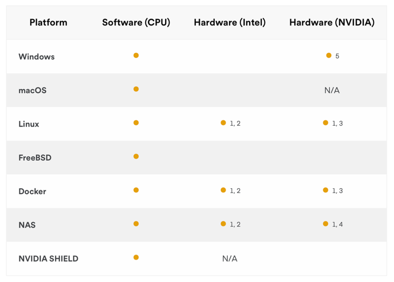Viewport: 394px width, 282px height.
Task: Click the Docker Software (CPU) orange dot
Action: (x=136, y=190)
